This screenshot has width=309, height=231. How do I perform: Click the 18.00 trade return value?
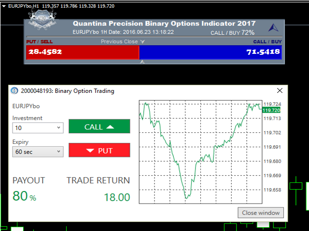(117, 197)
